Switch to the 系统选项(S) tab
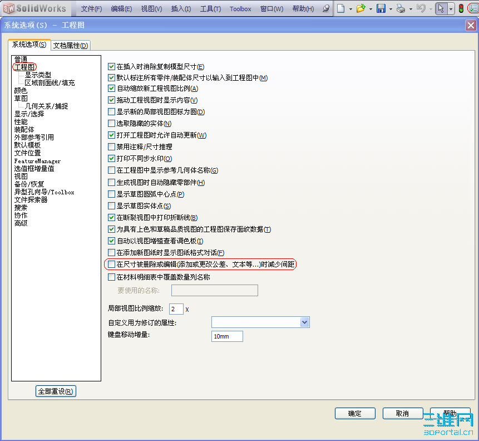This screenshot has width=479, height=441. pos(29,45)
